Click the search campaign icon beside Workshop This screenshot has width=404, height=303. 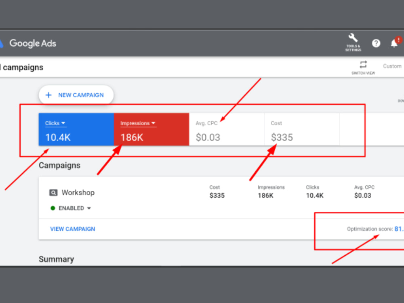click(53, 192)
